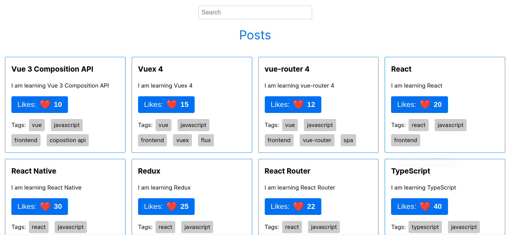
Task: Select the 'copostion api' tag
Action: 68,140
